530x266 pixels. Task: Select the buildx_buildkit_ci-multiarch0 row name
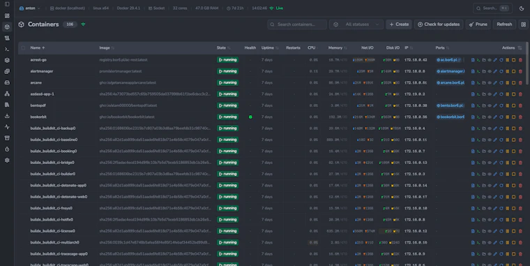55,242
